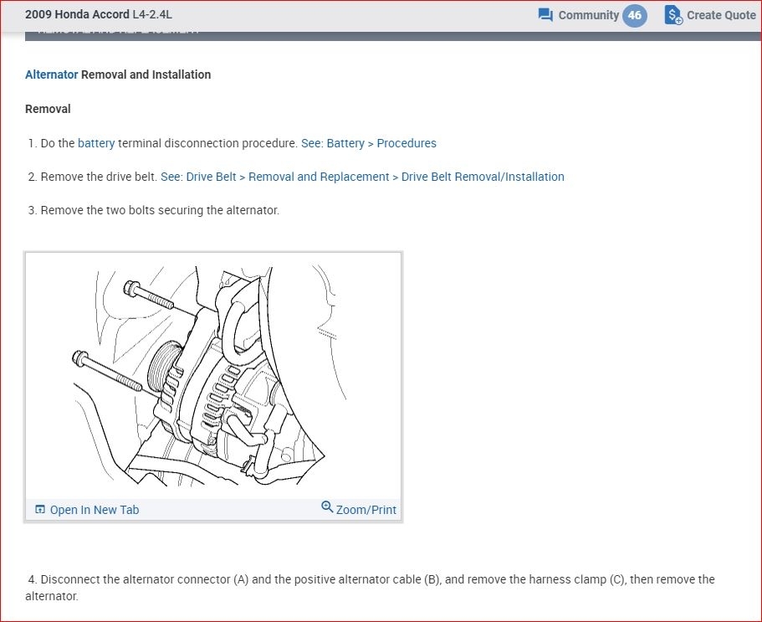This screenshot has height=622, width=762.
Task: Click step 4 text about alternator connector
Action: point(370,588)
